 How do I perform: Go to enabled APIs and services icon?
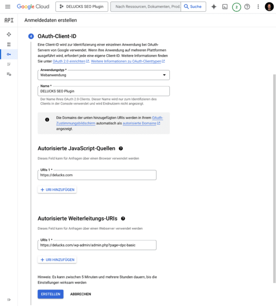coord(9,34)
